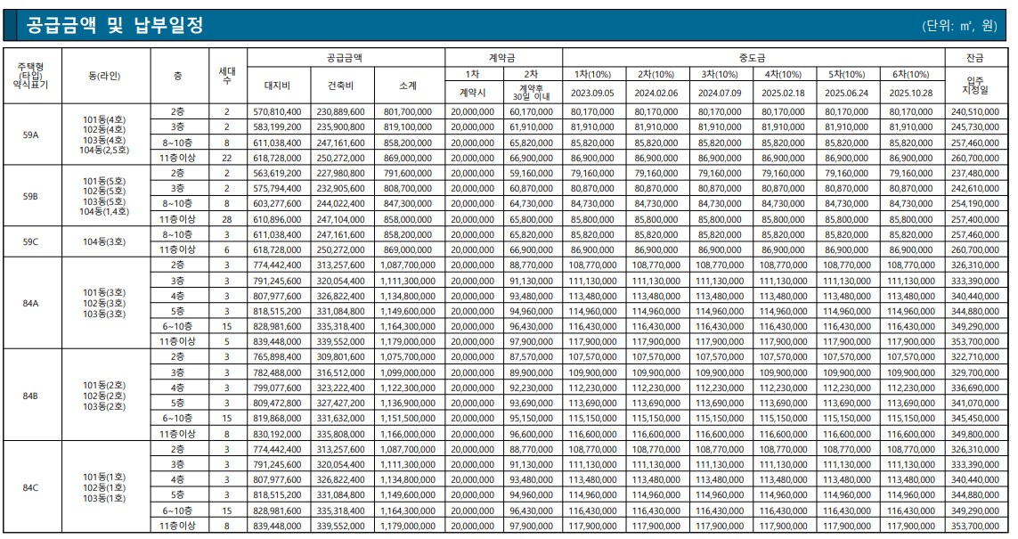Click the '대지비' column header

(278, 85)
